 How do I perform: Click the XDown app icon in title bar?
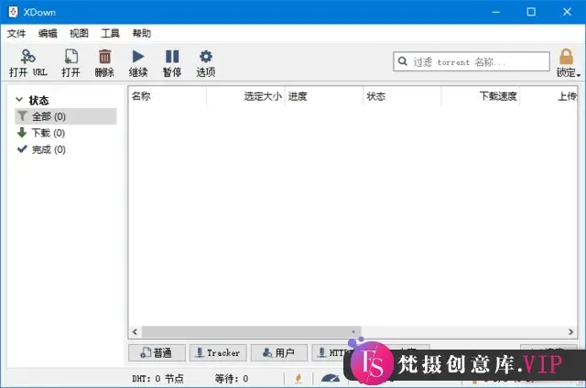tap(13, 12)
